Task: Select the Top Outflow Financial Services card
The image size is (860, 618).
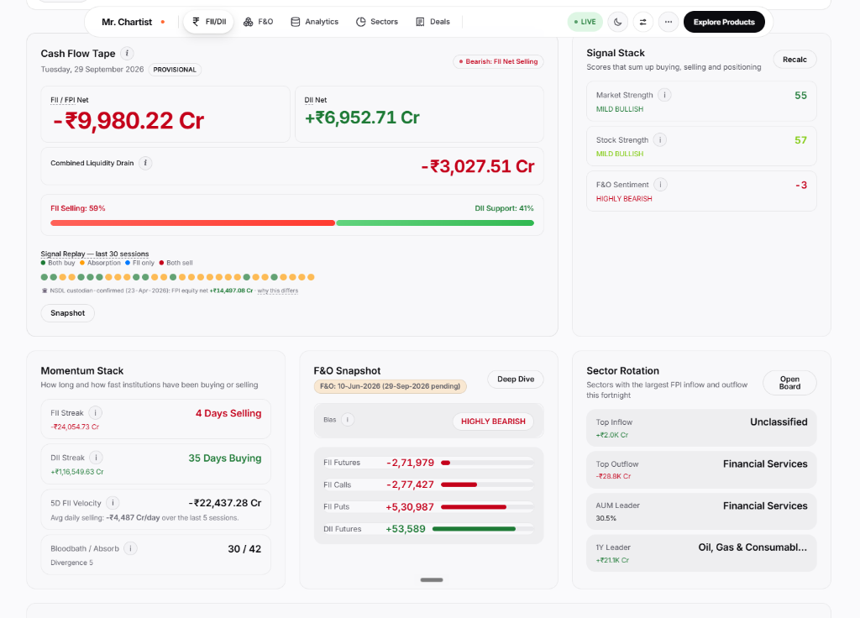Action: pyautogui.click(x=701, y=470)
